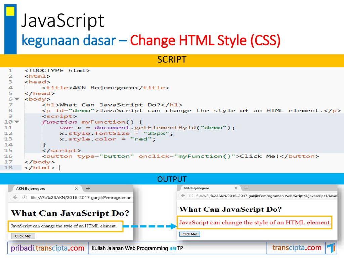344x258 pixels.
Task: Open a new tab in left browser
Action: coord(88,188)
